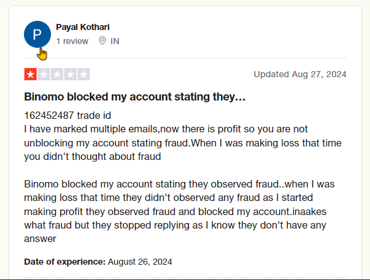Select the third grey rating star

57,74
